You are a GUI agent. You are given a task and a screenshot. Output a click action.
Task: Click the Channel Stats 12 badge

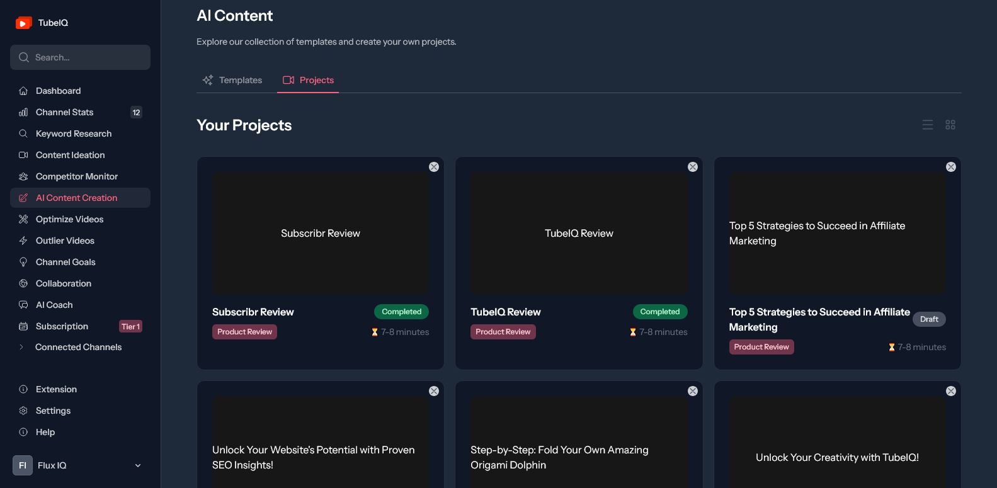point(136,112)
